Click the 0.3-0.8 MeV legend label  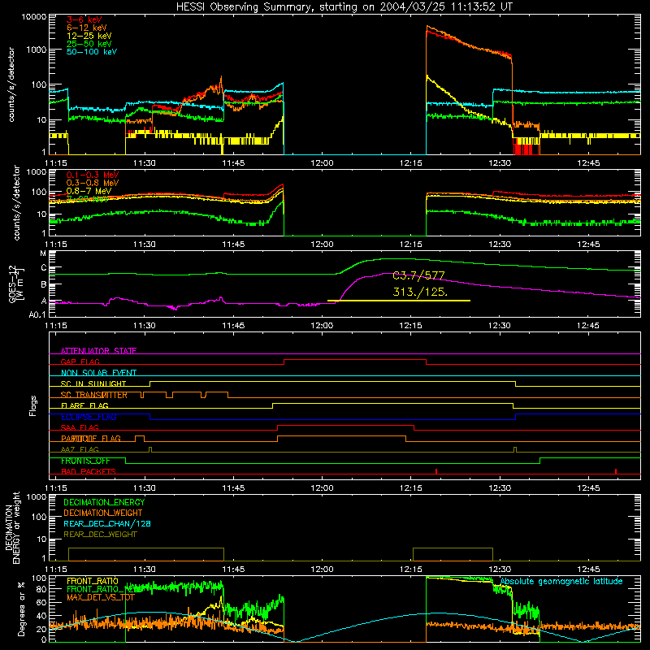tap(93, 183)
